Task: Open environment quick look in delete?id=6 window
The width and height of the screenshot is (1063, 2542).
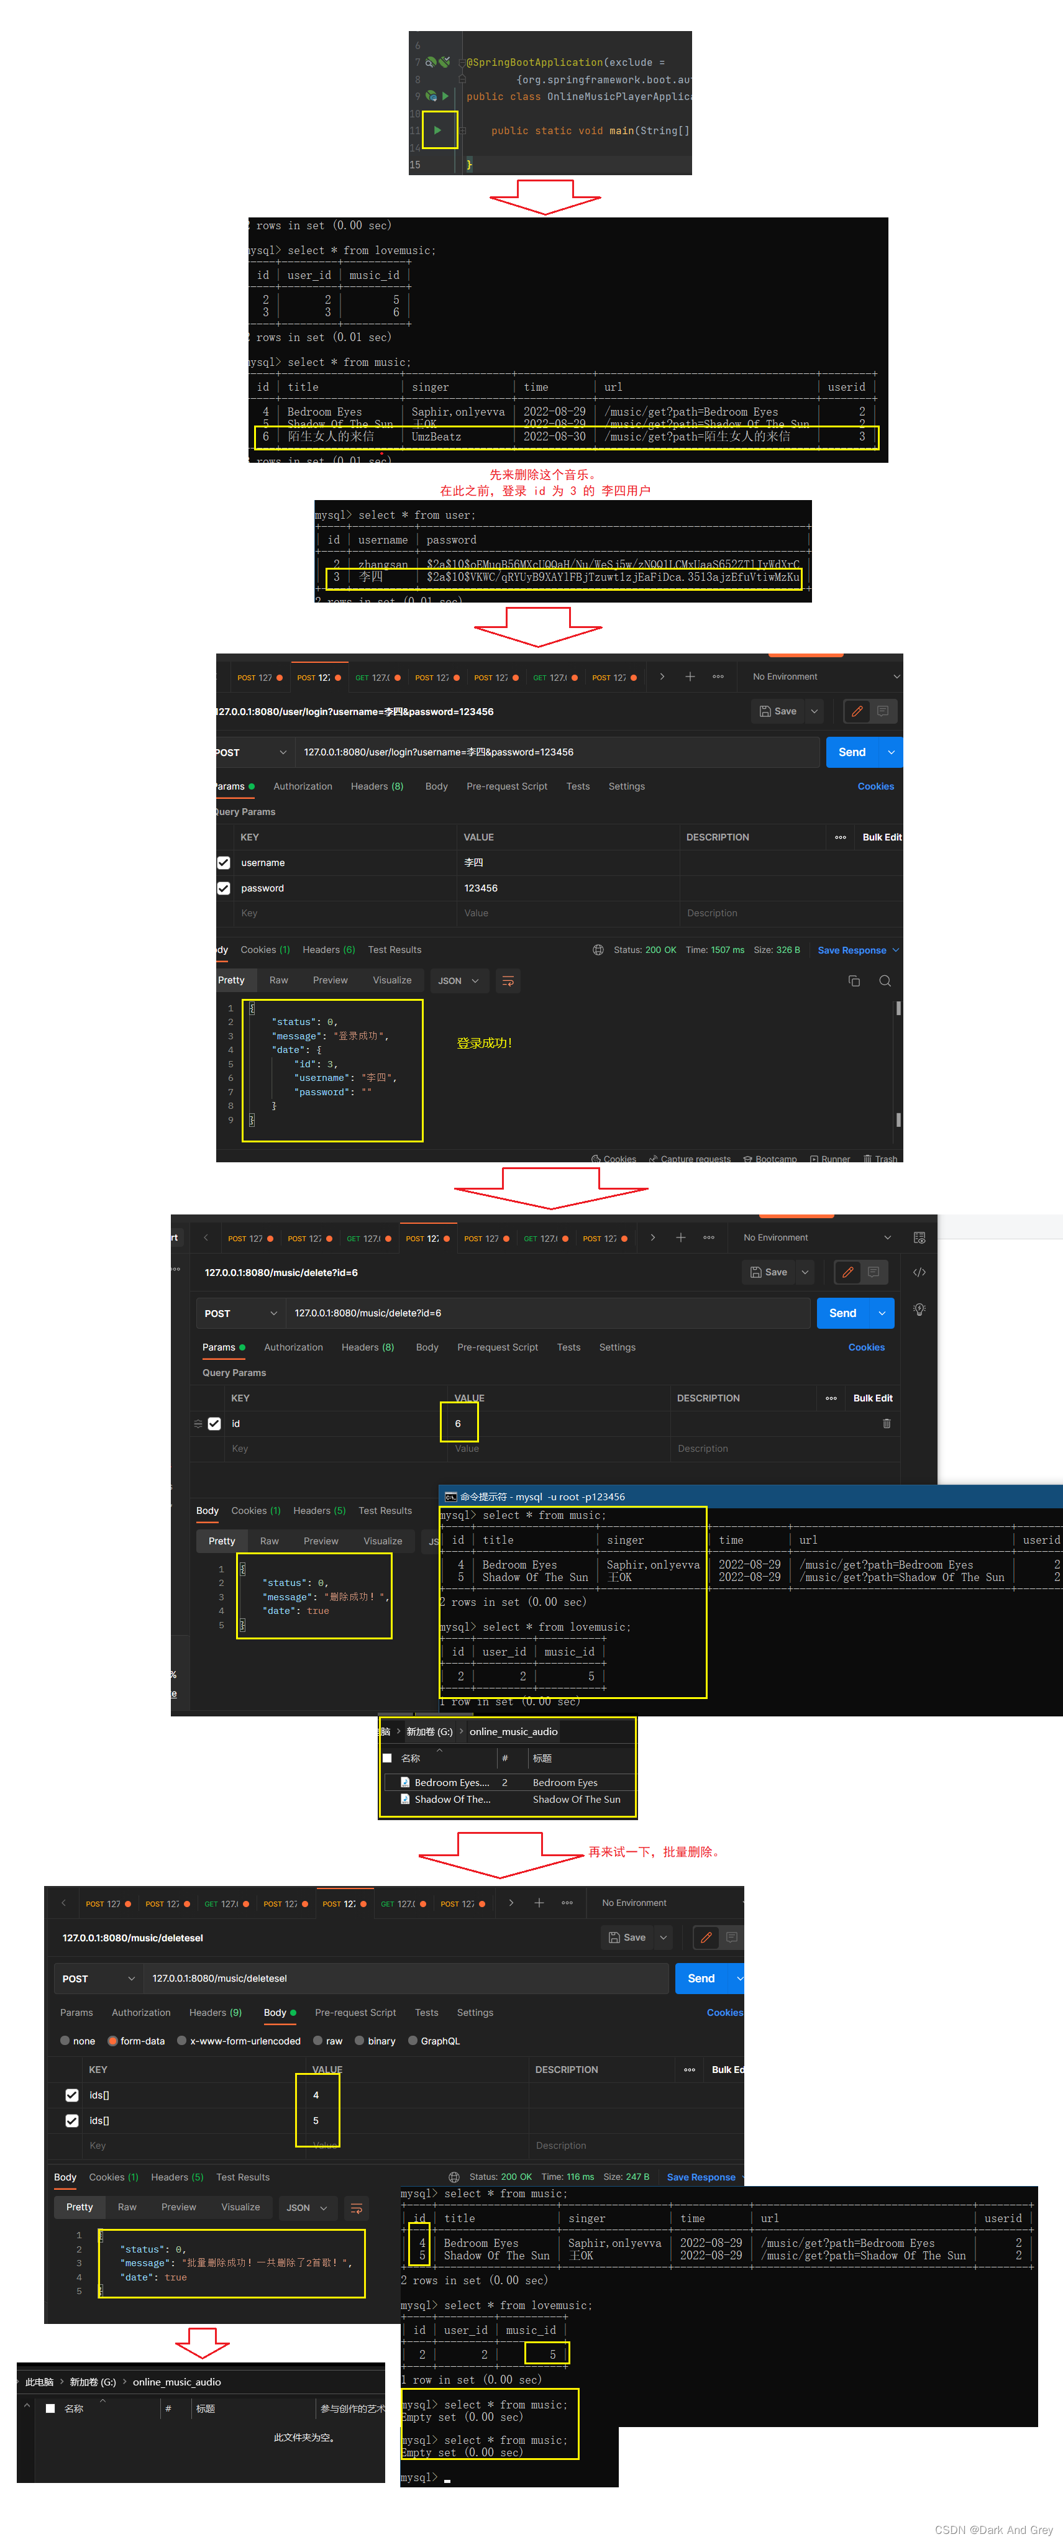Action: click(x=919, y=1237)
